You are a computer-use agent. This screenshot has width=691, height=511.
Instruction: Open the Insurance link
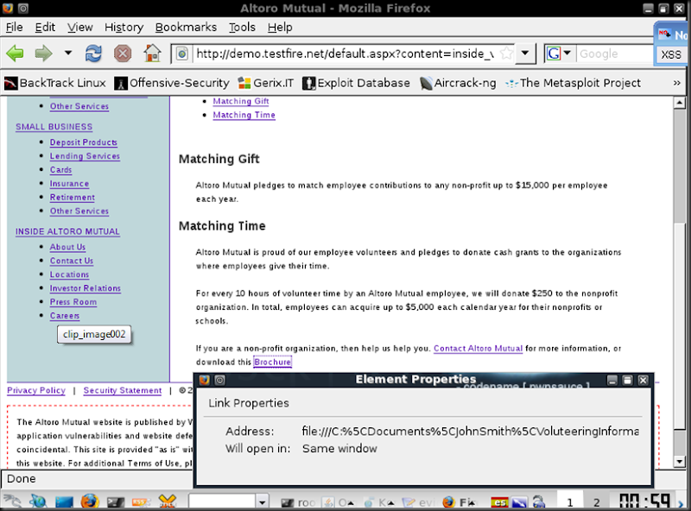[x=69, y=184]
